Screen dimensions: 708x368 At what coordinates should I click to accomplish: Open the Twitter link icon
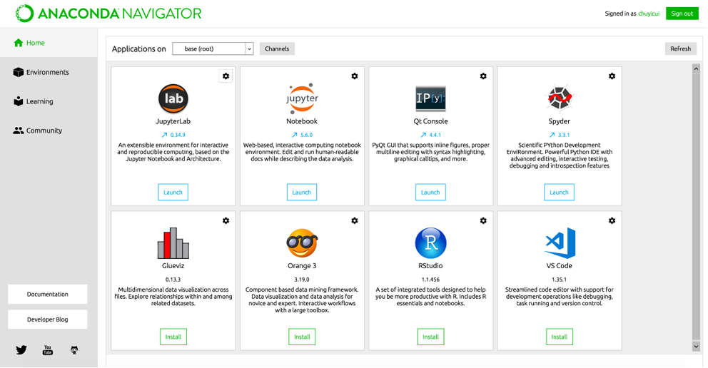21,350
